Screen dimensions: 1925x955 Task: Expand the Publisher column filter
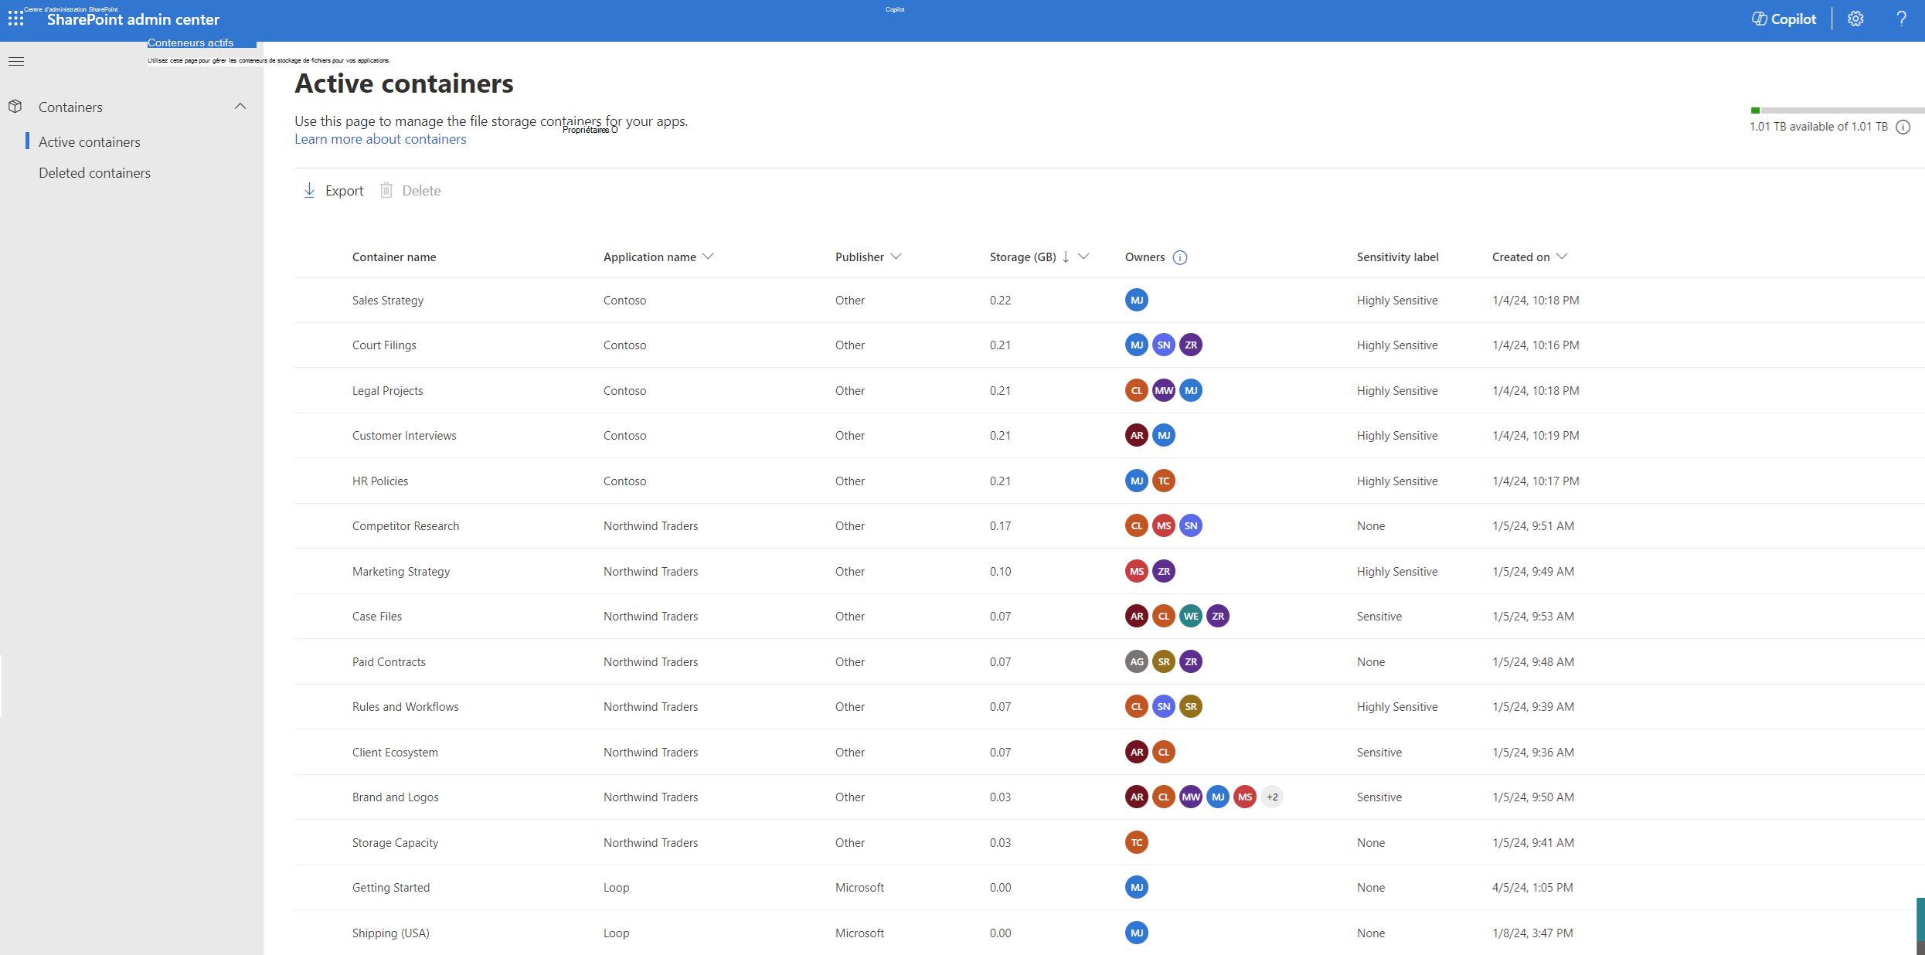897,255
